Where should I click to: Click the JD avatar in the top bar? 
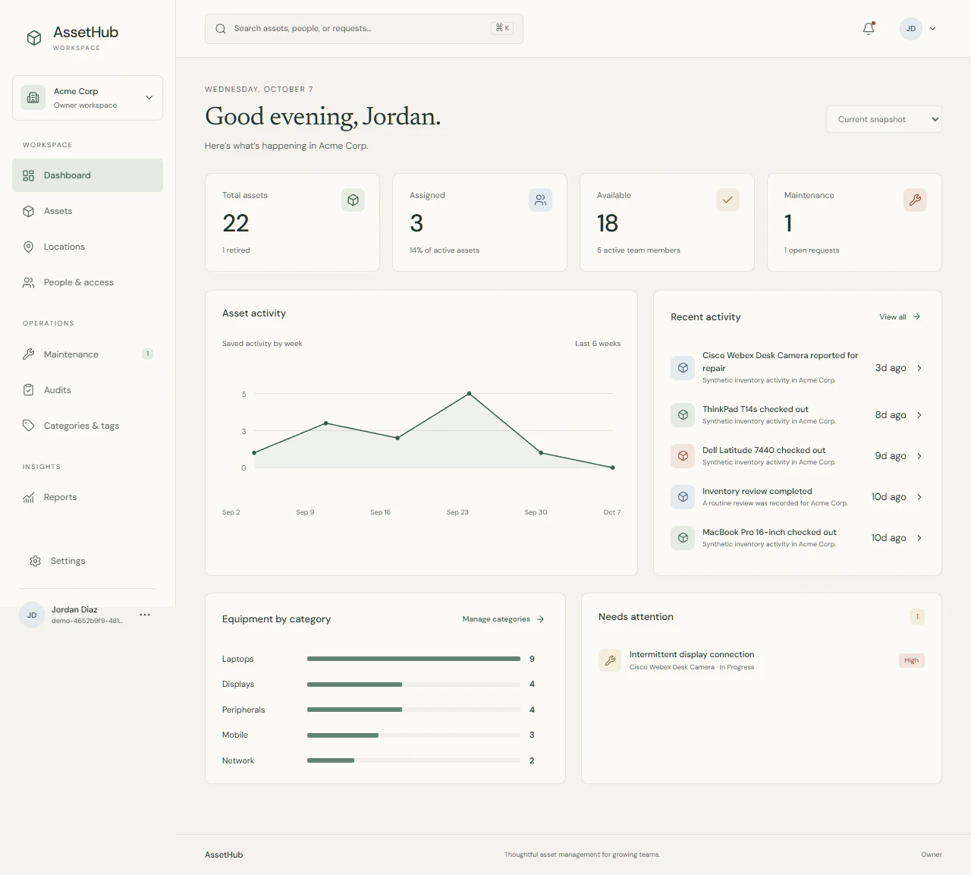(910, 29)
